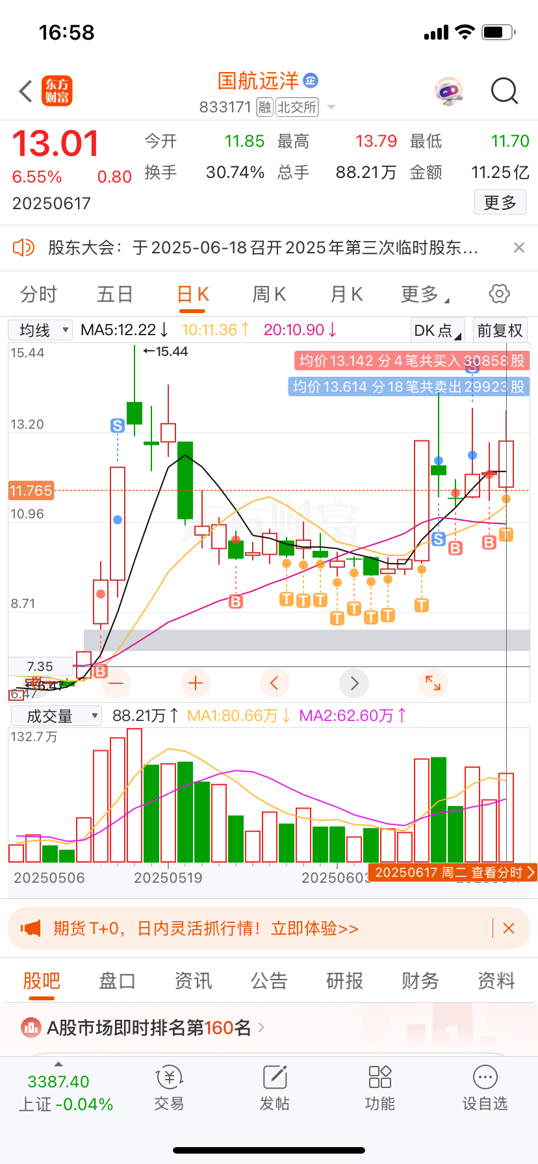This screenshot has width=538, height=1164.
Task: Switch to 盘口 tab
Action: (117, 981)
